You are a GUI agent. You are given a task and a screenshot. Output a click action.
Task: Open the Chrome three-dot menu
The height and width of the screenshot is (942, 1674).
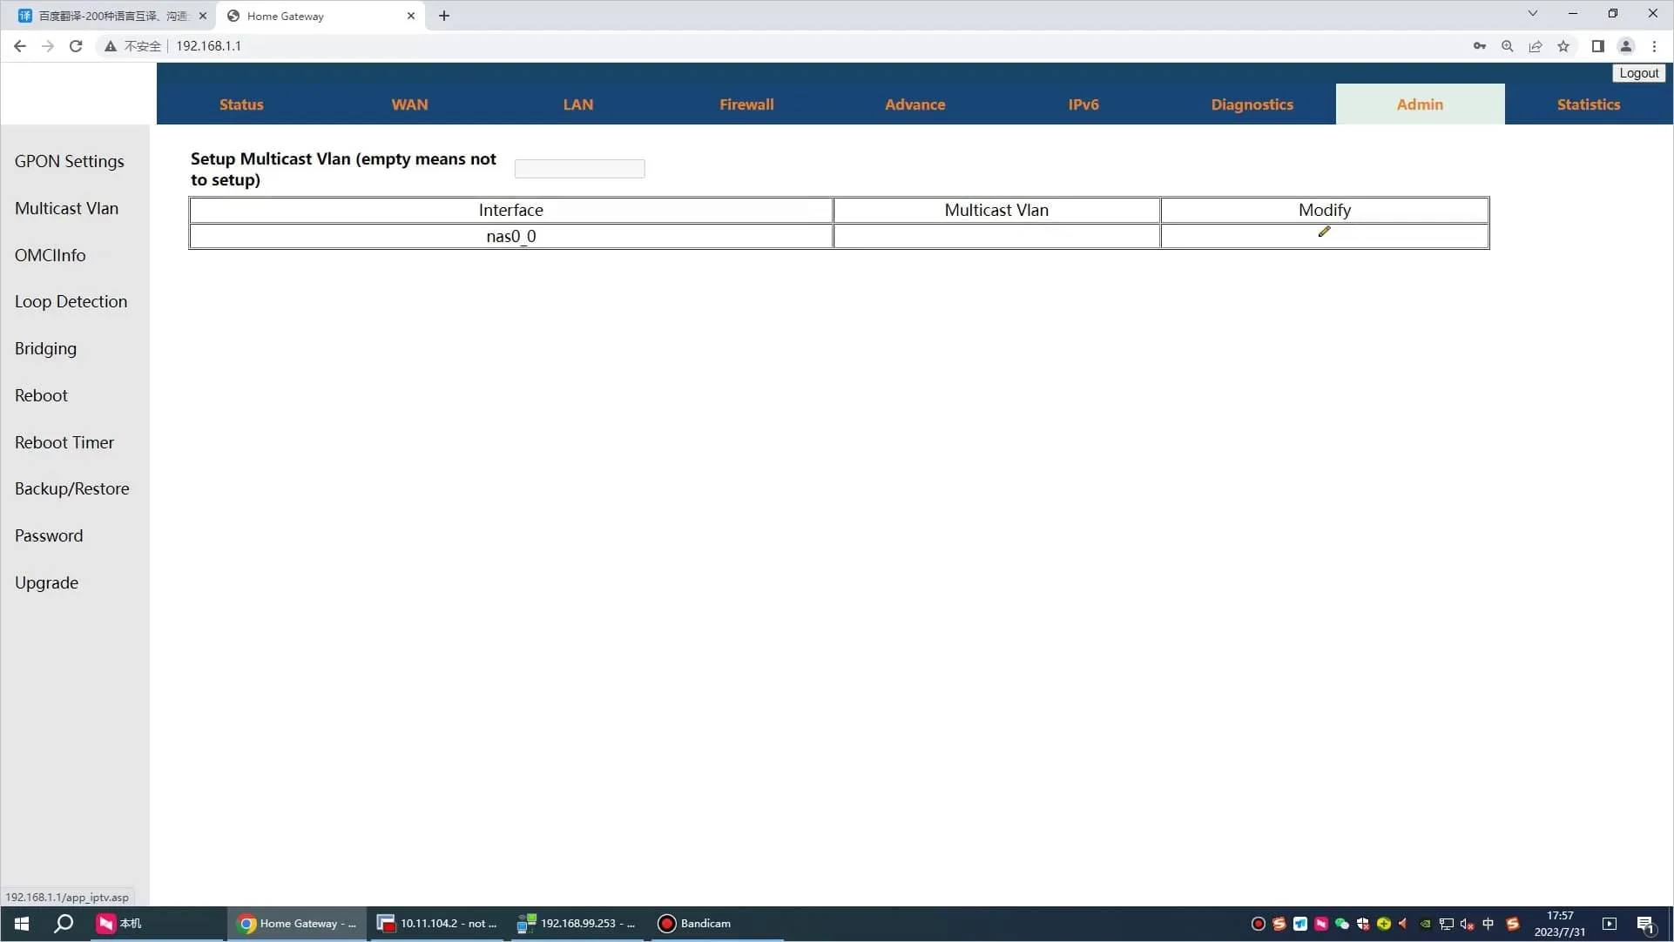[x=1654, y=46]
